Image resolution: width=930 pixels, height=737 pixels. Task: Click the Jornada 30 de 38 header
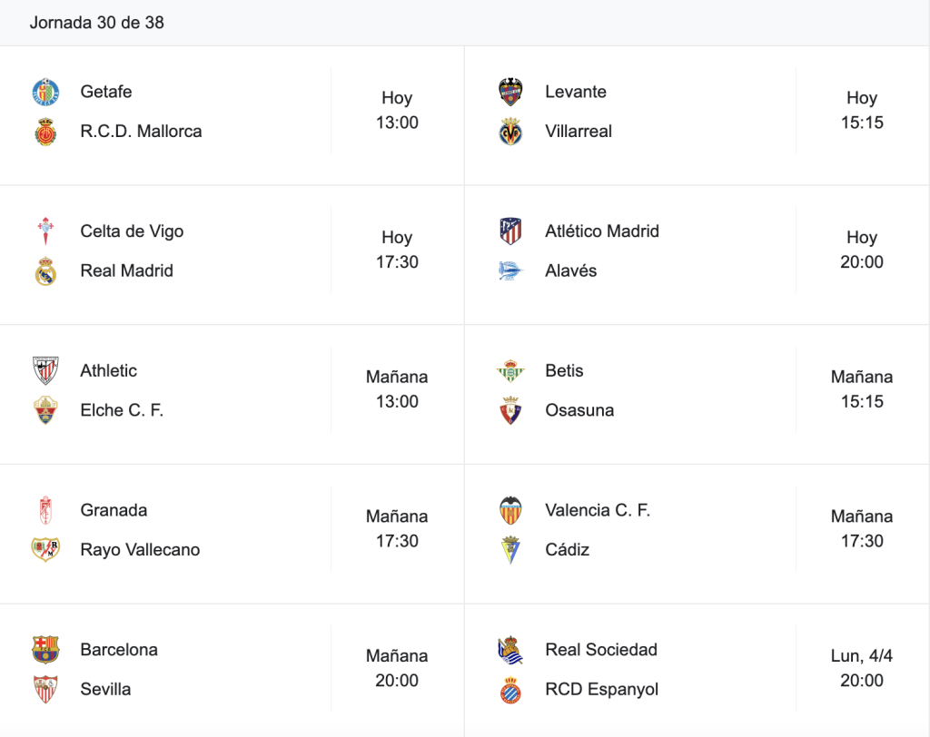point(96,23)
